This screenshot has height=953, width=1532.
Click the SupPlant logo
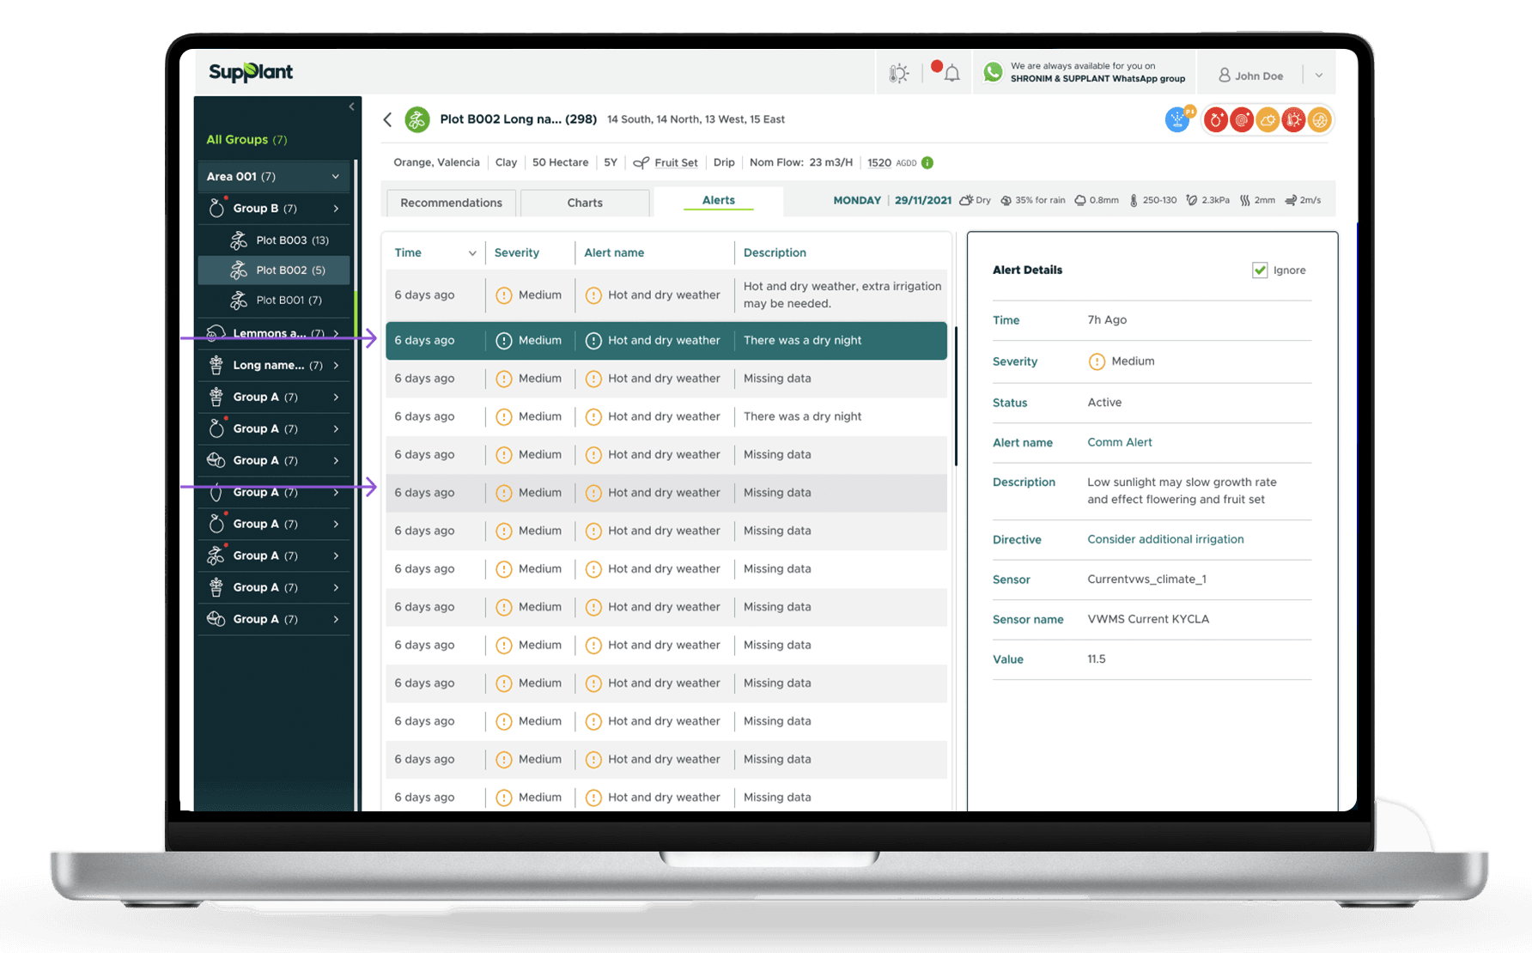pos(251,72)
